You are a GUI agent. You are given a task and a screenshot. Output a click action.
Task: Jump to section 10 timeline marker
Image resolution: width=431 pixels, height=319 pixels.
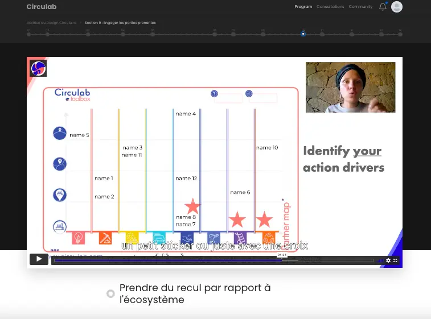[x=322, y=34]
